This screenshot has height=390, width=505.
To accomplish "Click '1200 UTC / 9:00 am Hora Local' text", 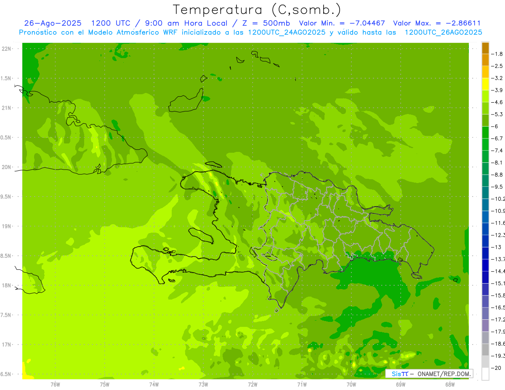I will tap(159, 23).
